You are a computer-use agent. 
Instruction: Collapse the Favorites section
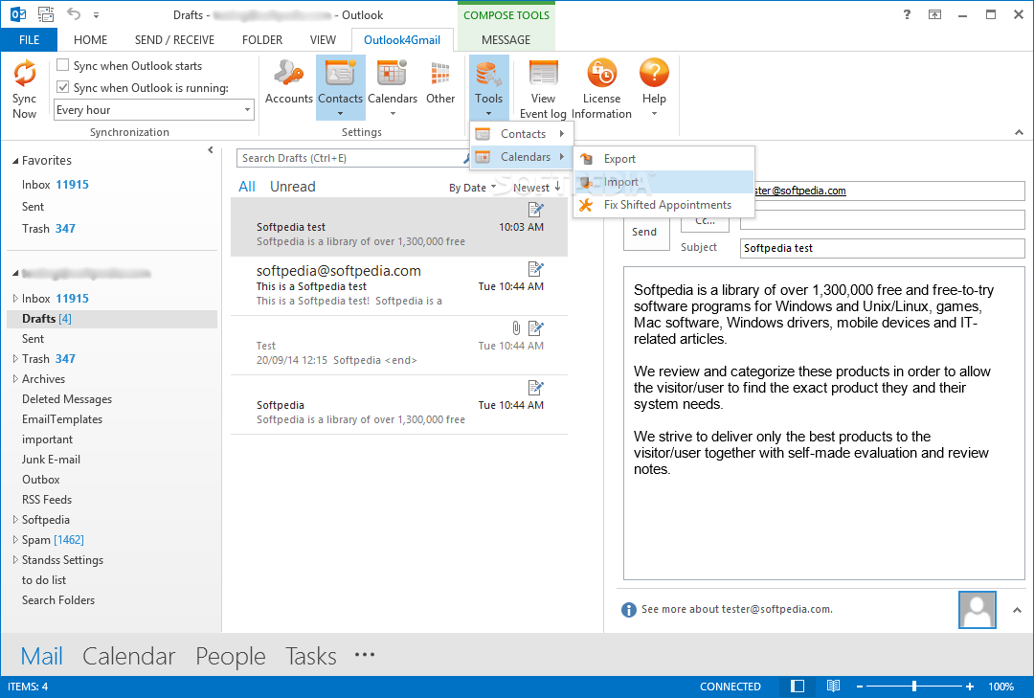[16, 161]
